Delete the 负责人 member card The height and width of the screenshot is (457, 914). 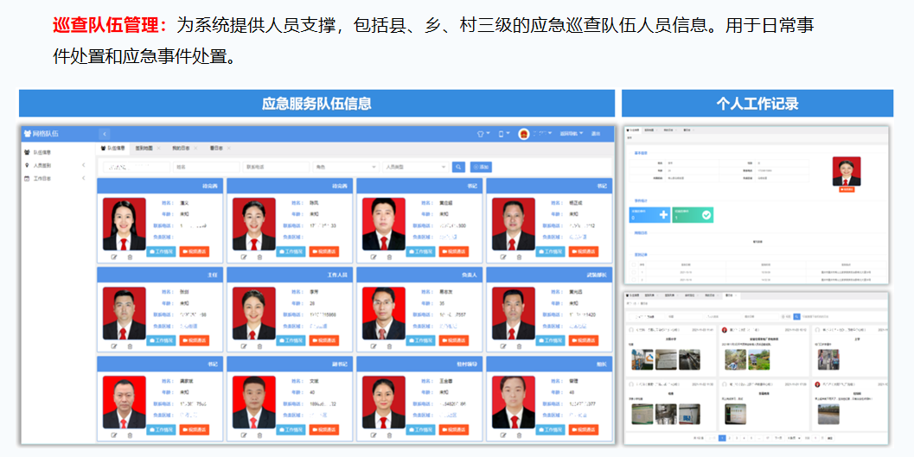tap(389, 346)
